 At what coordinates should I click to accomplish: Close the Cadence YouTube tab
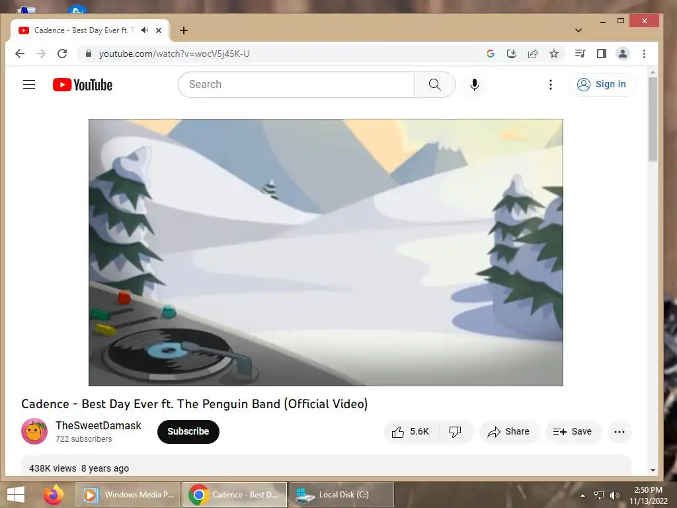point(159,30)
